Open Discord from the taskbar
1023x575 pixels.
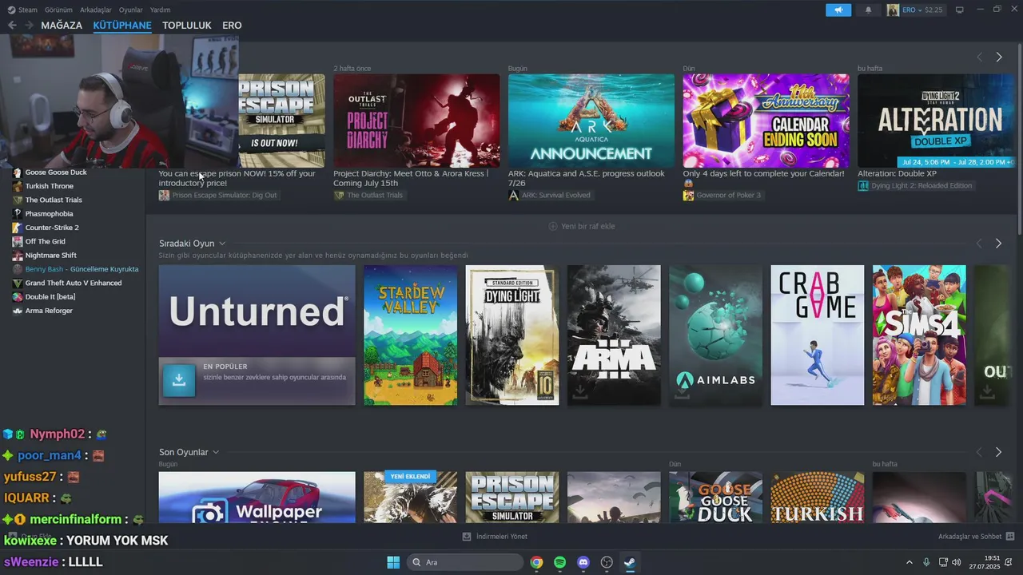coord(583,562)
